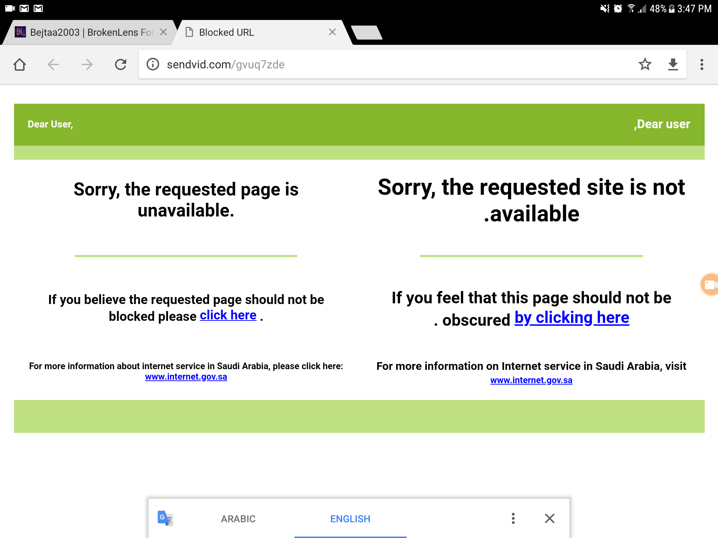This screenshot has height=538, width=718.
Task: Click the 'click here' unblock link
Action: pos(228,315)
